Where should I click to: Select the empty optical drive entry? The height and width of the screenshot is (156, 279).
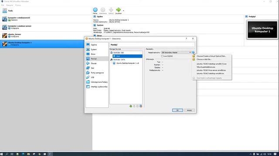tap(127, 56)
